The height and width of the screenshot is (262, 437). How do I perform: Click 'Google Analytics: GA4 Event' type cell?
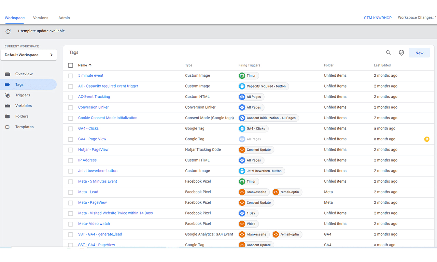coord(209,234)
